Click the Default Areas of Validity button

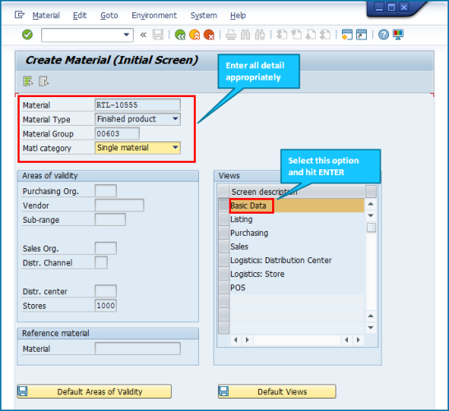95,391
